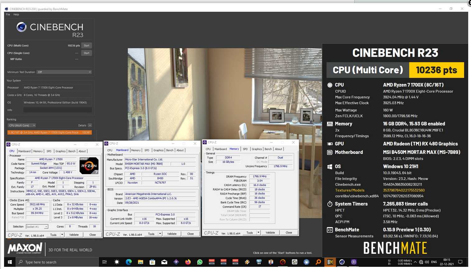Click the volume speaker tray icon
Viewport: 471px width, 269px height.
(427, 262)
